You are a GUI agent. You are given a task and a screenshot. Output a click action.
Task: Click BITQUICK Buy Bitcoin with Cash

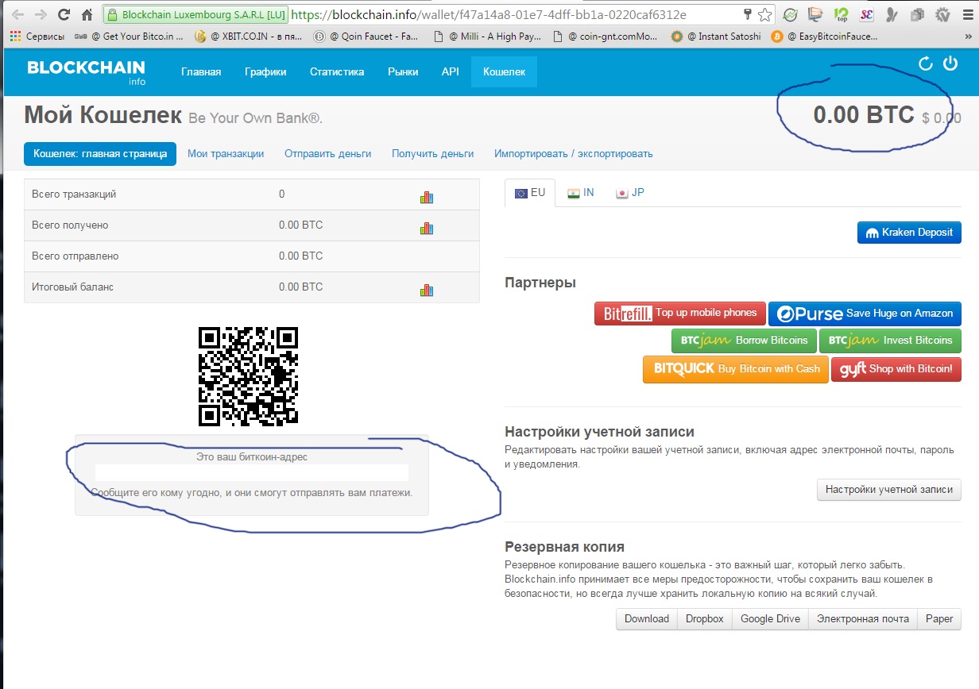(735, 369)
